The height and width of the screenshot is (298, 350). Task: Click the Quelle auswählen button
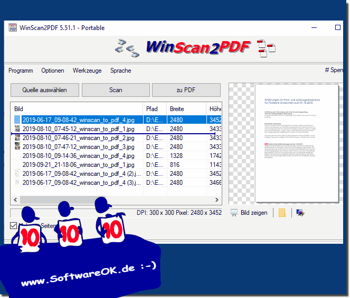click(45, 90)
